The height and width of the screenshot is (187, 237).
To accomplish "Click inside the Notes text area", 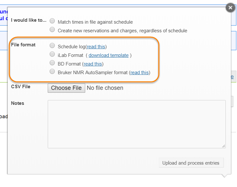I will pos(136,124).
